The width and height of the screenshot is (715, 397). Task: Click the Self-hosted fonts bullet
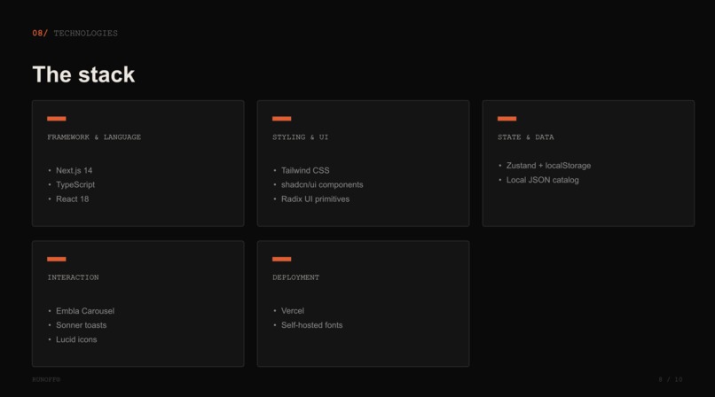311,325
